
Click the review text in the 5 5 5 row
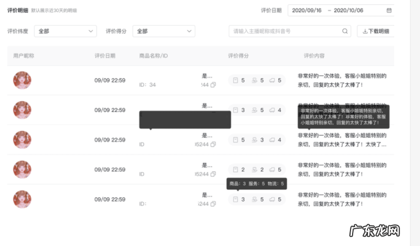click(x=342, y=80)
